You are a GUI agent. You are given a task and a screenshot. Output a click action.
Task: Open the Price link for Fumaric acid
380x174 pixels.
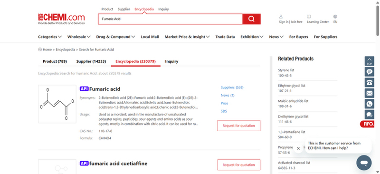224,103
